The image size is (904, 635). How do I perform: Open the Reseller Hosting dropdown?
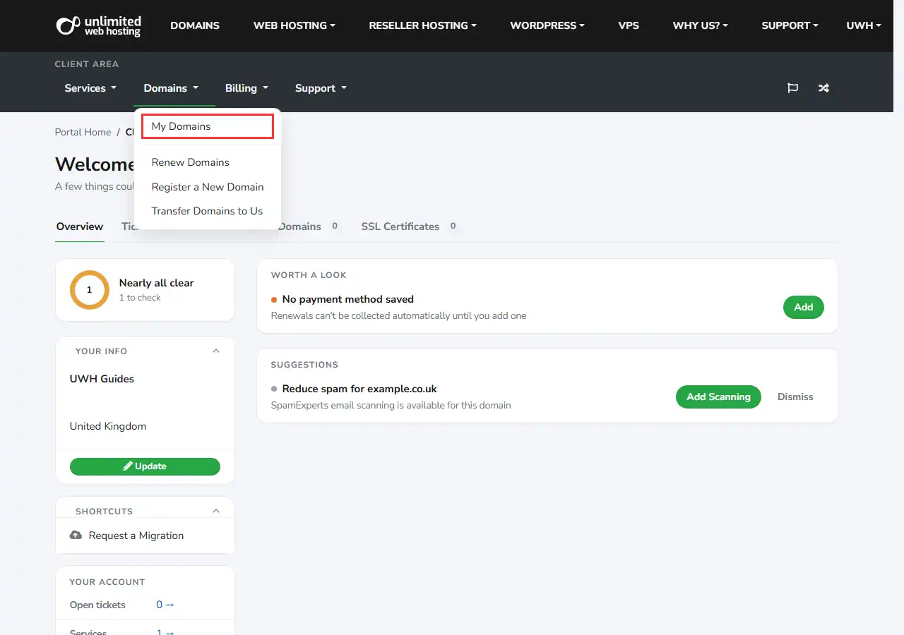click(422, 25)
